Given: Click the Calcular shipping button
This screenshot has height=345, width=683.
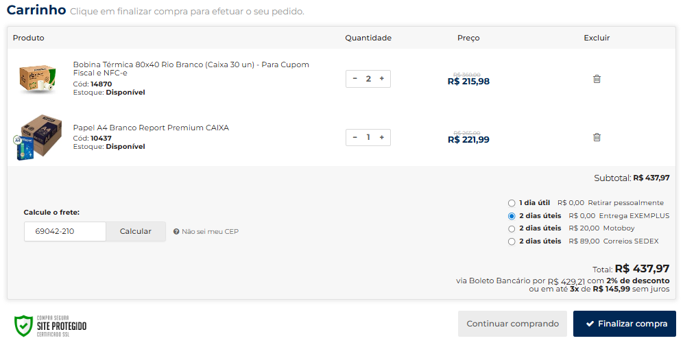Looking at the screenshot, I should (136, 231).
